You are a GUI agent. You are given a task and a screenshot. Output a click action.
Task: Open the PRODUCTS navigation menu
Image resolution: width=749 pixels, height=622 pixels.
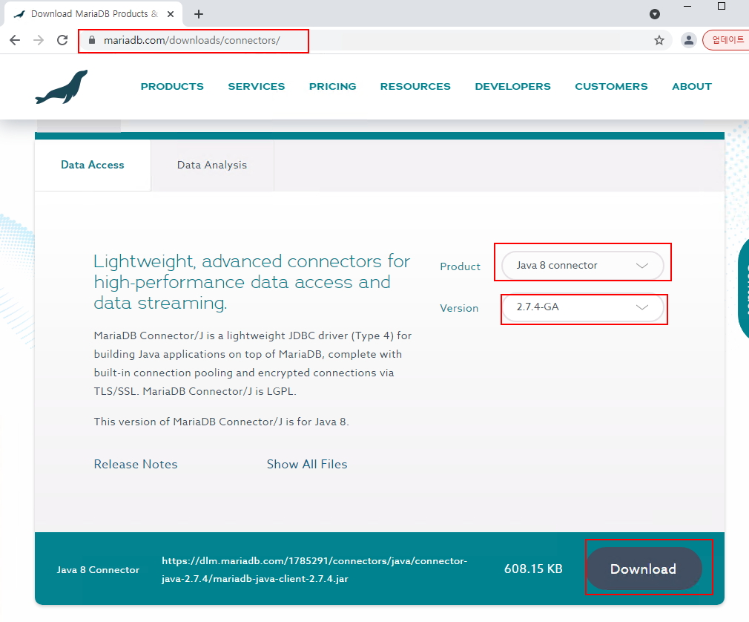tap(172, 87)
